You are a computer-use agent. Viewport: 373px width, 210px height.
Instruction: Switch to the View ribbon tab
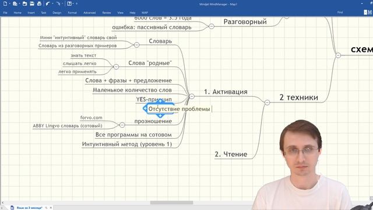[x=121, y=13]
